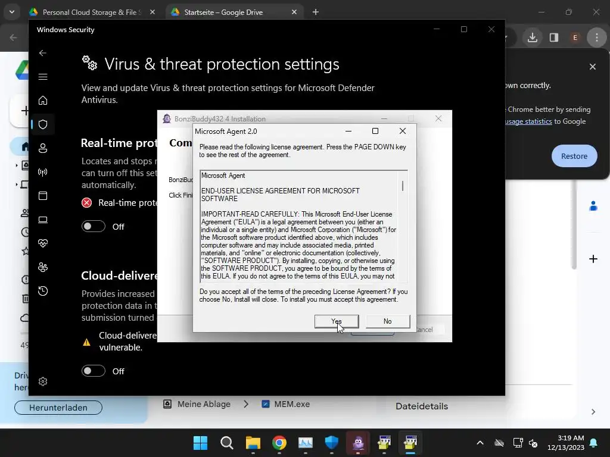
Task: Click Herunterladen button in Drive
Action: coord(58,408)
